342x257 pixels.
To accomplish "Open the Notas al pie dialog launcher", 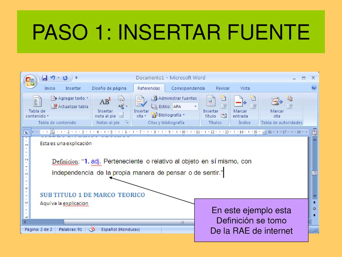I will click(127, 122).
